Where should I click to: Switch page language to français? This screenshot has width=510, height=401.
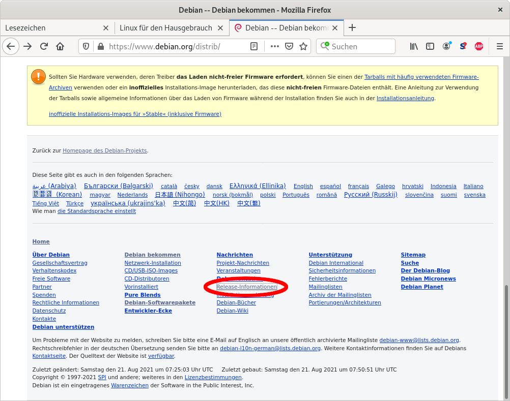tap(358, 186)
